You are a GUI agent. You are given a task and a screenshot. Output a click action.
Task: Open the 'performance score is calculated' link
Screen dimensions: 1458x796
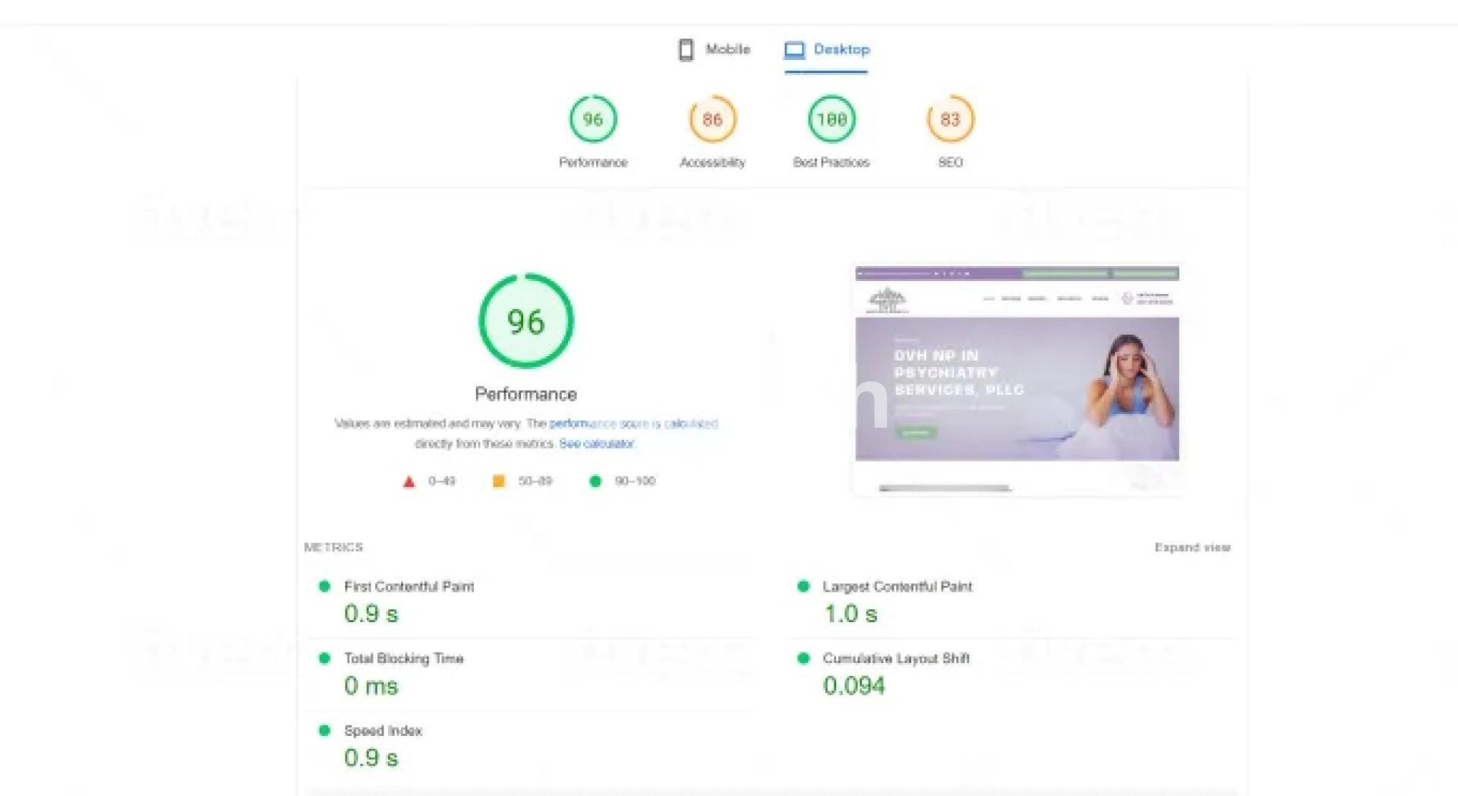point(633,423)
